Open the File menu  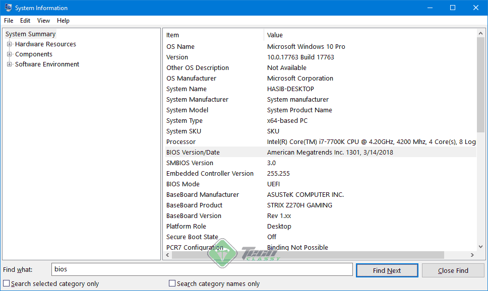click(8, 21)
